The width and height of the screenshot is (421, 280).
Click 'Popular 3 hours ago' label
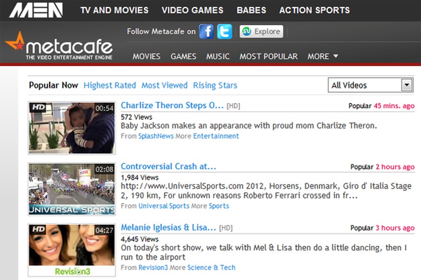pos(382,228)
